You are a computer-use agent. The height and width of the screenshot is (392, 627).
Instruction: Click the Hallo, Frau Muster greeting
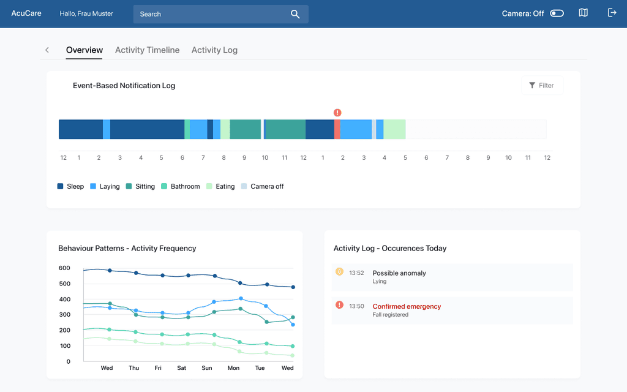[86, 13]
